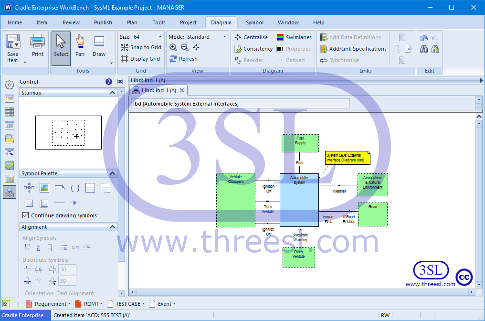The height and width of the screenshot is (321, 485).
Task: Click the Fuel Supply block
Action: click(x=300, y=143)
